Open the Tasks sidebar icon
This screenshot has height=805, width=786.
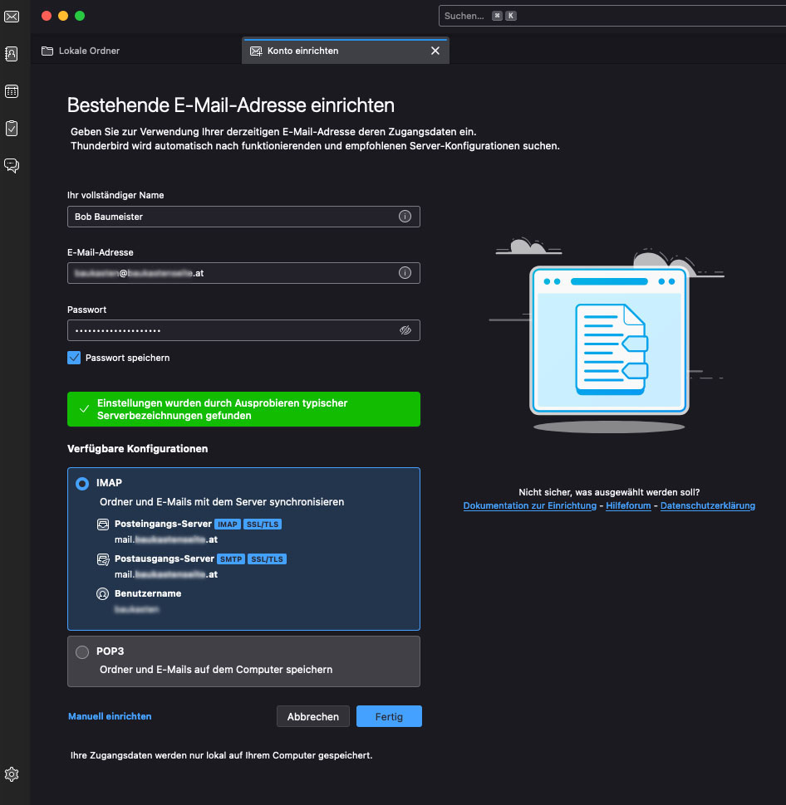(x=12, y=129)
